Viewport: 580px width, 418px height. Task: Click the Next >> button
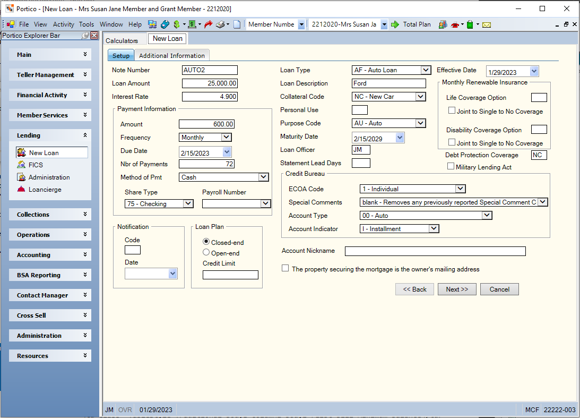coord(457,289)
